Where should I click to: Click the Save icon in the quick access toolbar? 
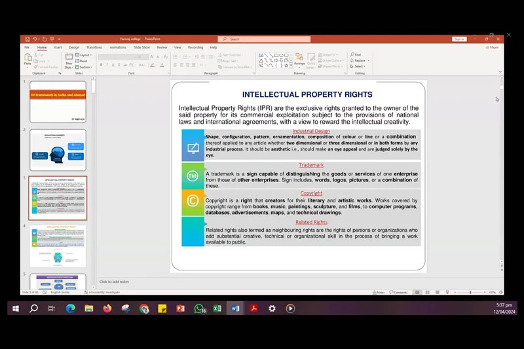[x=28, y=39]
